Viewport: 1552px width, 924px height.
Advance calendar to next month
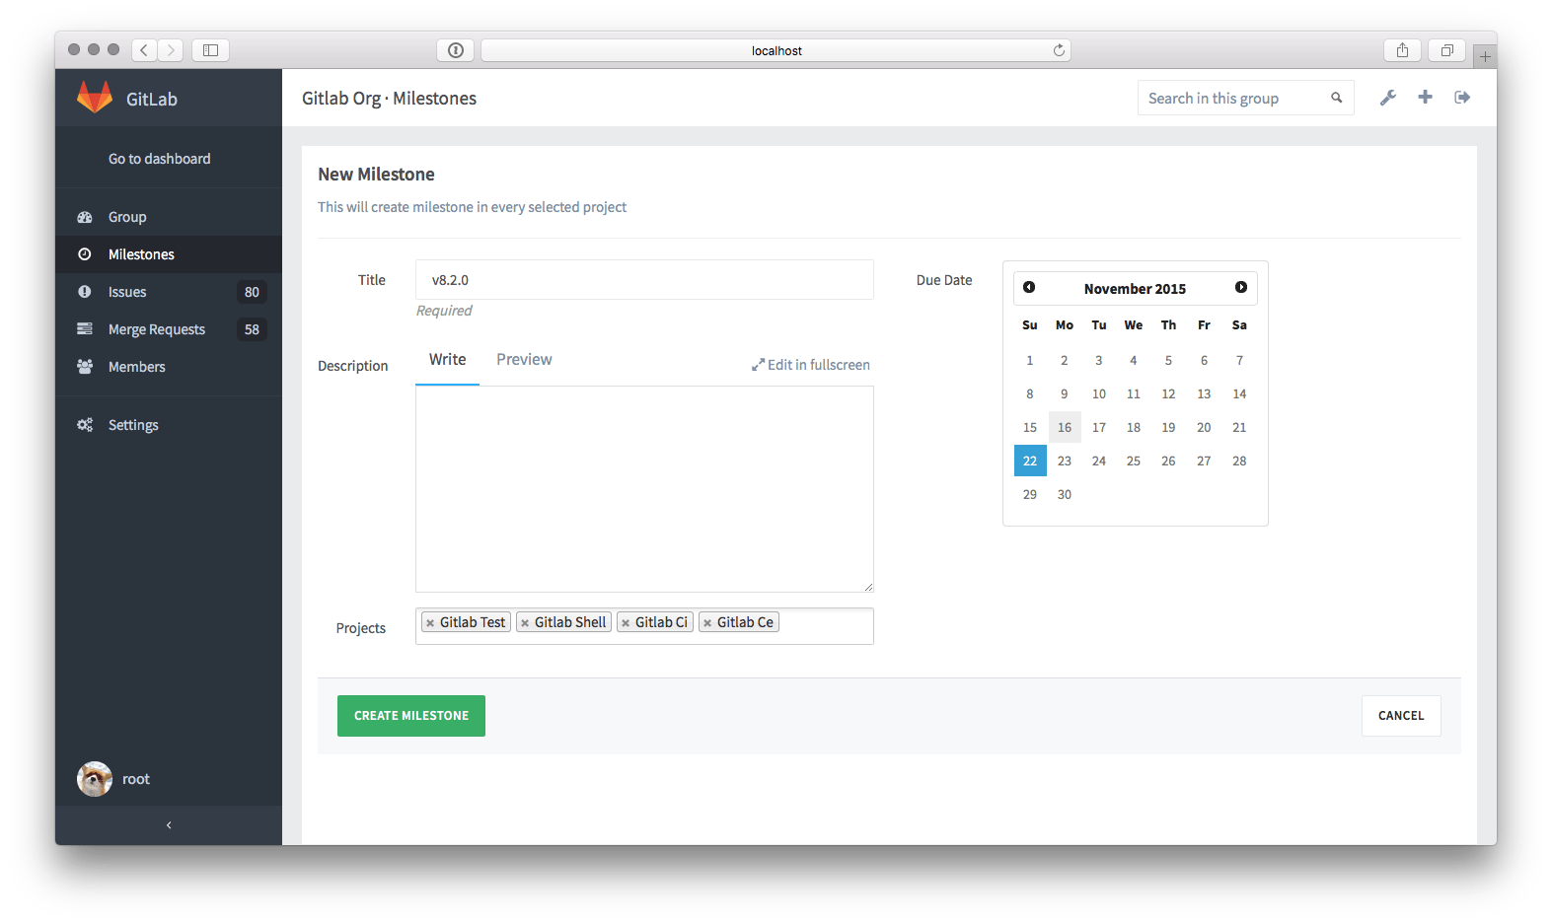[1241, 287]
